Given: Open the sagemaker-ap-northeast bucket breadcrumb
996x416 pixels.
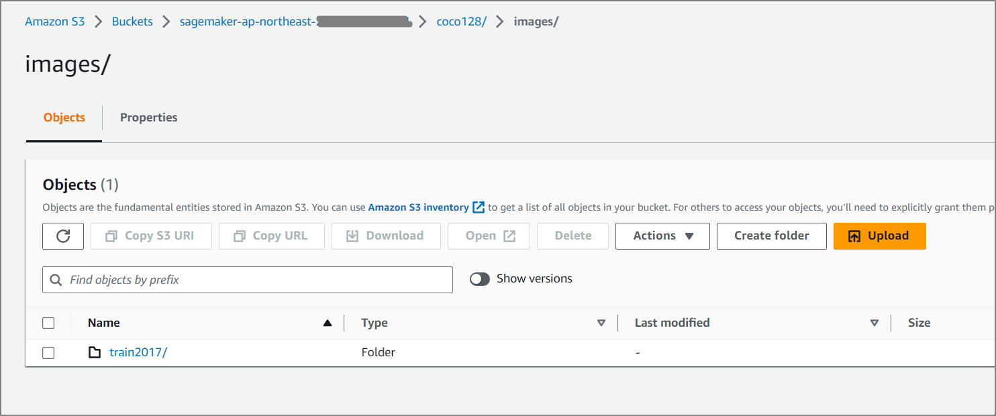Looking at the screenshot, I should pyautogui.click(x=295, y=21).
